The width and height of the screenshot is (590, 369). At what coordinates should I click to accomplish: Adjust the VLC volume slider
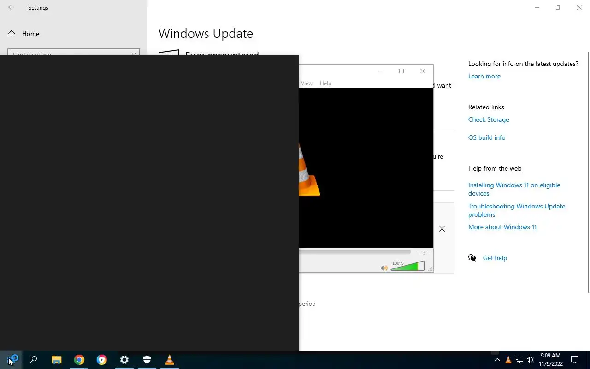coord(407,266)
